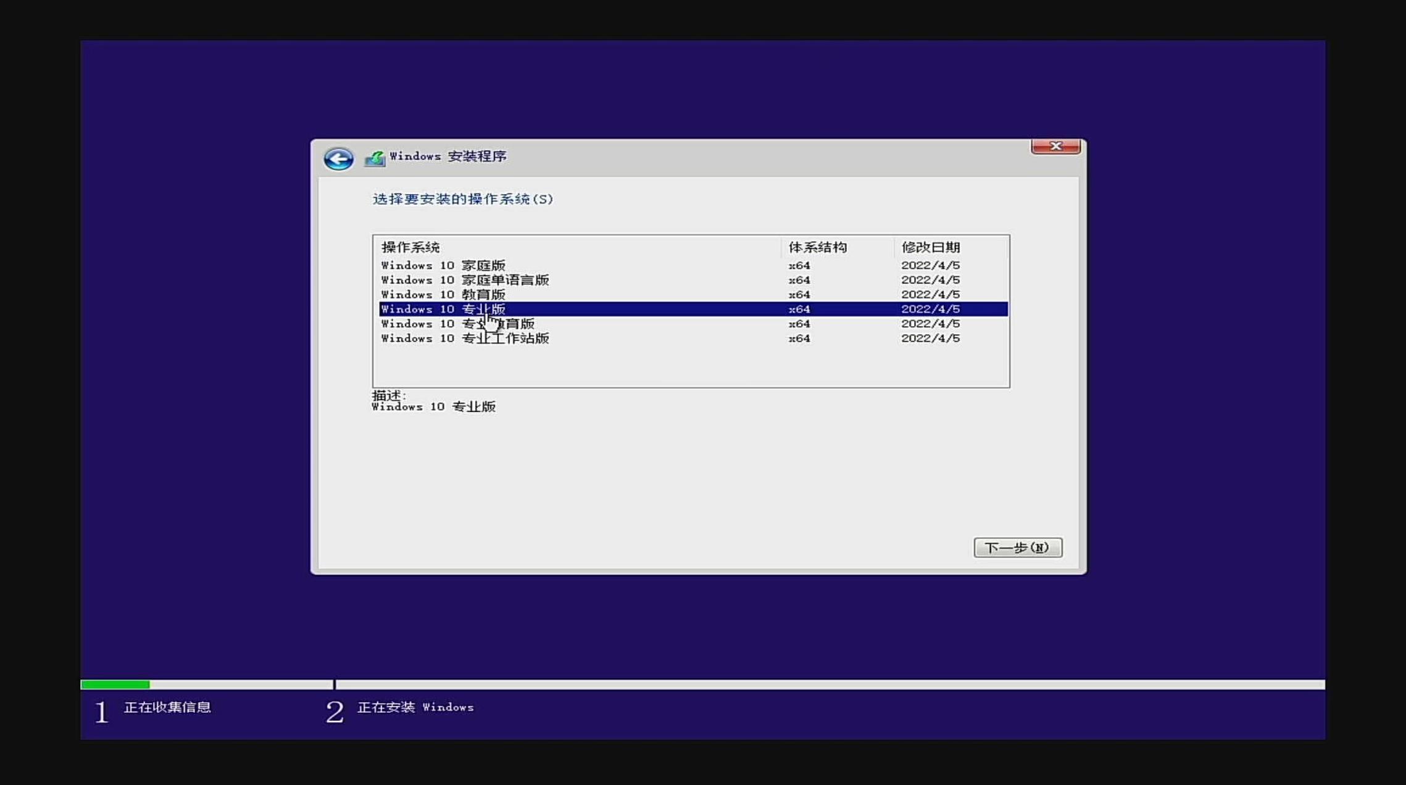Image resolution: width=1406 pixels, height=785 pixels.
Task: Click the 体系结构 column header
Action: 817,247
